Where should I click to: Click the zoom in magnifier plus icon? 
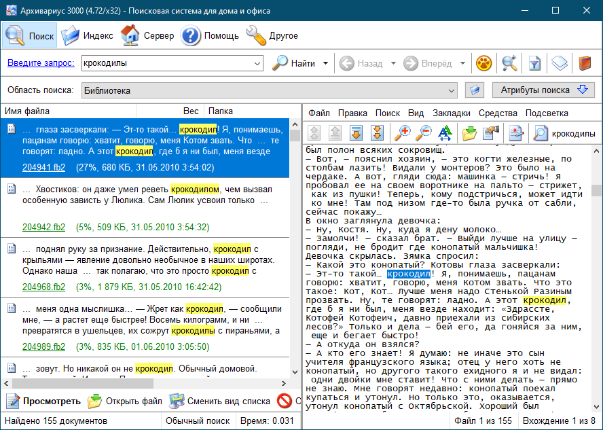[403, 133]
